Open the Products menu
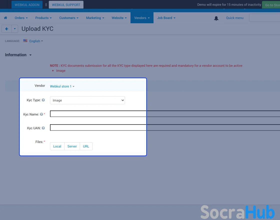Image resolution: width=280 pixels, height=220 pixels. pyautogui.click(x=43, y=18)
